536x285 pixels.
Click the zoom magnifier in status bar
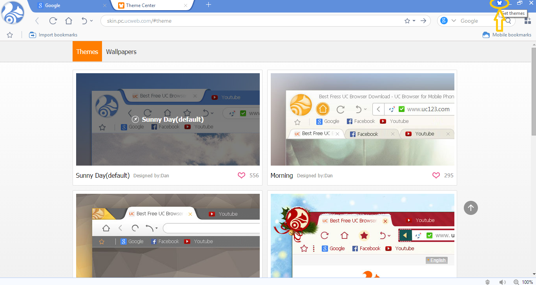(x=516, y=282)
